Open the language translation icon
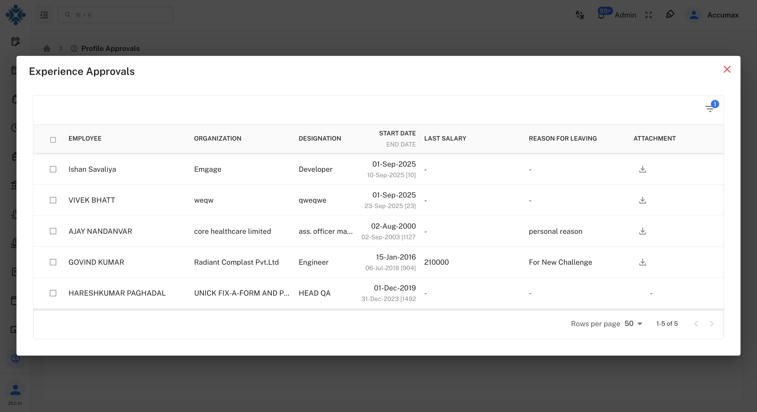The image size is (757, 412). click(580, 15)
